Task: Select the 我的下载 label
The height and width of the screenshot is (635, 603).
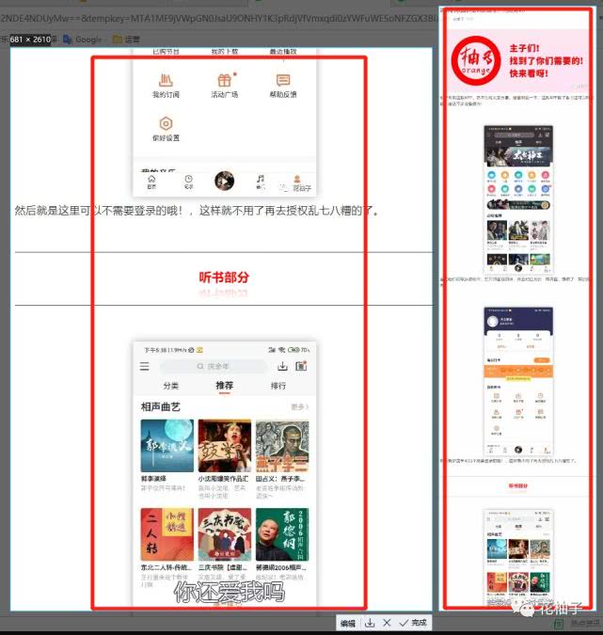Action: pos(224,52)
